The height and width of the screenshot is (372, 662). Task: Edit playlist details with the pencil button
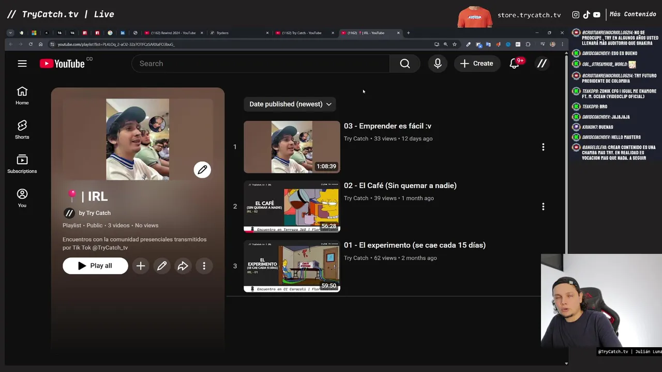162,266
